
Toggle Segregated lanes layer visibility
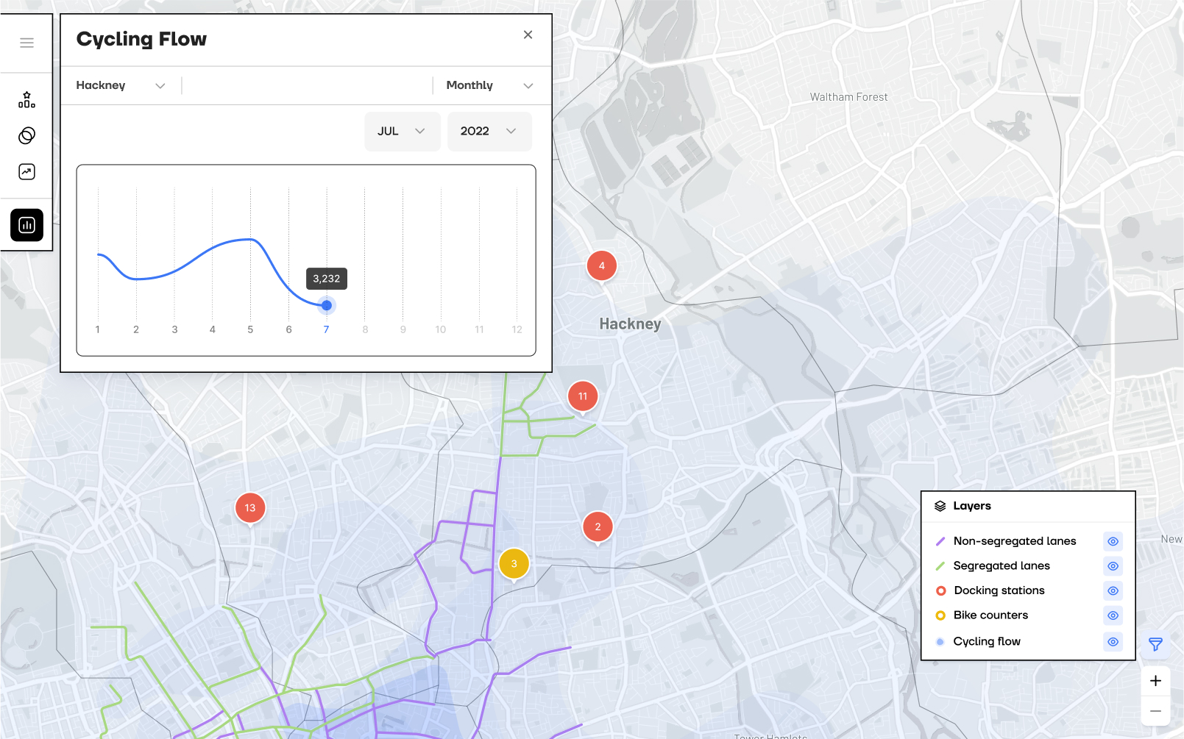1113,566
